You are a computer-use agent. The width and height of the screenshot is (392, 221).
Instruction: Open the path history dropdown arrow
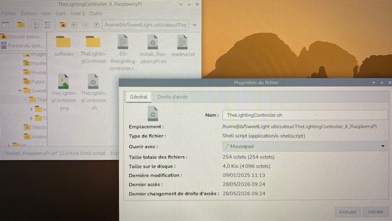(x=195, y=25)
